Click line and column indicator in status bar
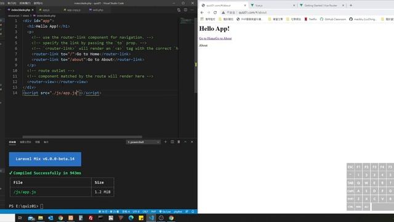Viewport: 394px width, 222px height. 109,212
